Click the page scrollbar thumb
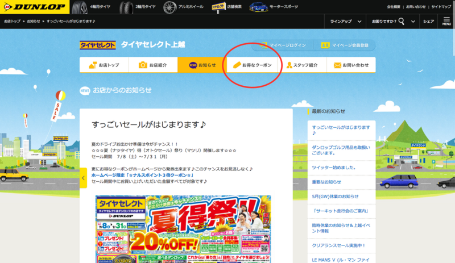The height and width of the screenshot is (263, 455). [453, 28]
